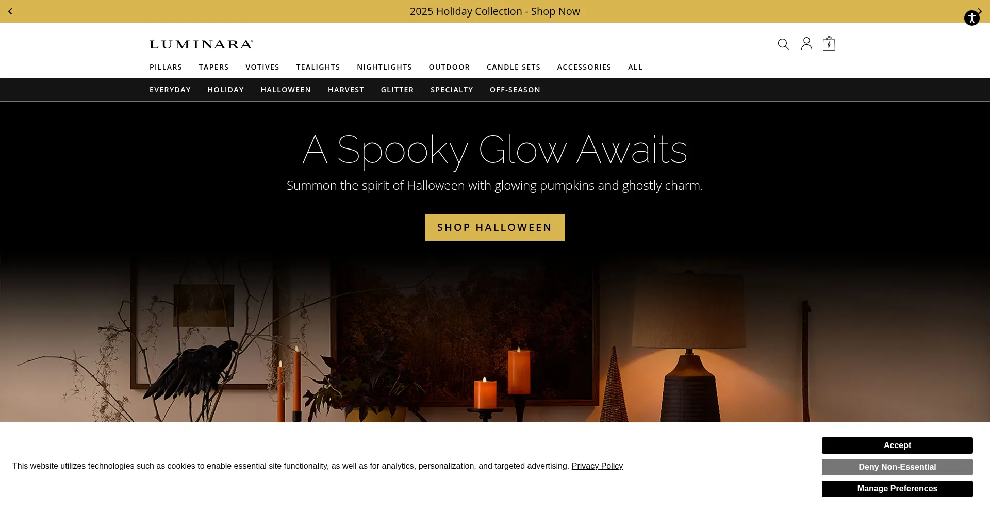Choose Deny Non-Essential cookies
990x512 pixels.
pos(897,467)
